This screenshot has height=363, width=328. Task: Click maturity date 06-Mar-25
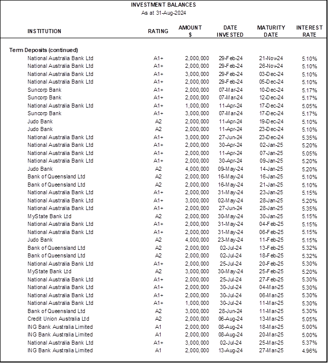pyautogui.click(x=271, y=295)
